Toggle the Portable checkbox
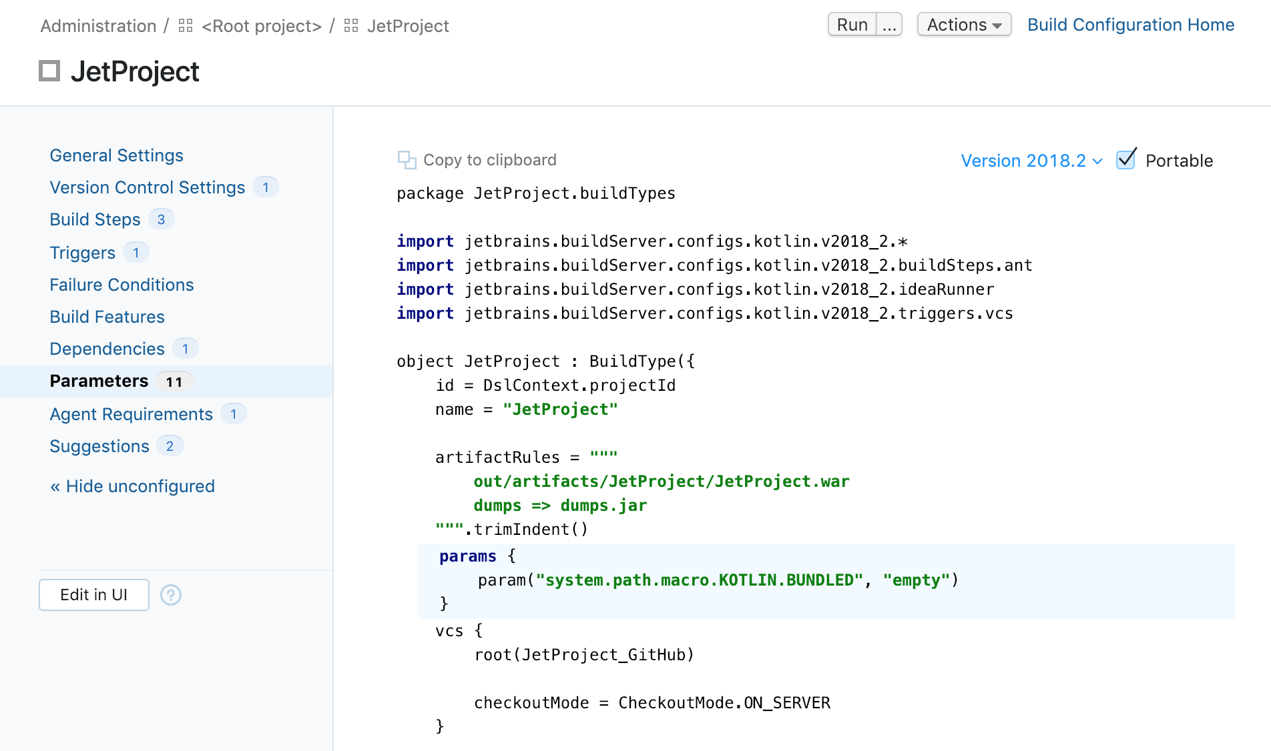1271x751 pixels. (1126, 160)
